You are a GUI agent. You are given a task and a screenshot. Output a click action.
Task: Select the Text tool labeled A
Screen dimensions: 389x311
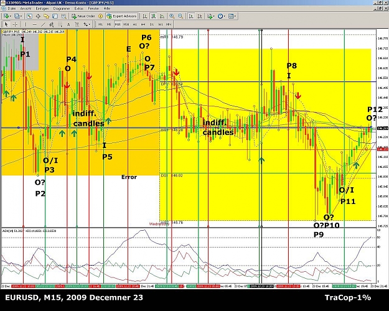pyautogui.click(x=68, y=24)
